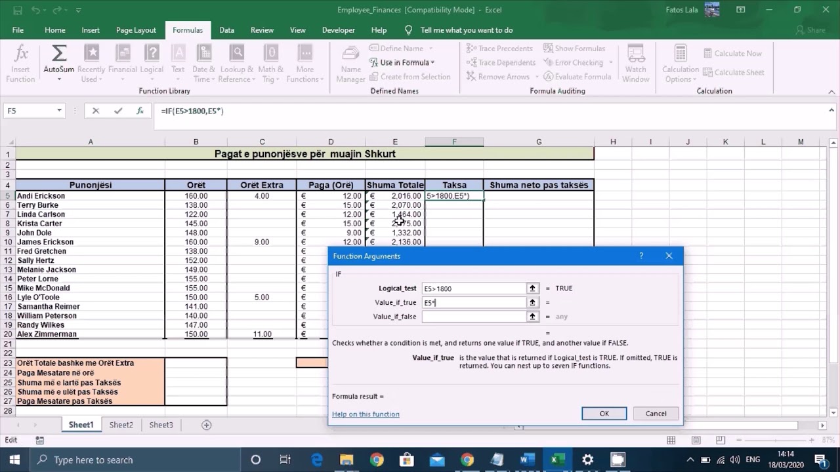Click the Save icon in the title bar
Viewport: 840px width, 472px height.
click(18, 10)
